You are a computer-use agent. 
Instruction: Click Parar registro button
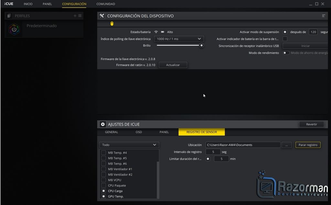pos(308,145)
